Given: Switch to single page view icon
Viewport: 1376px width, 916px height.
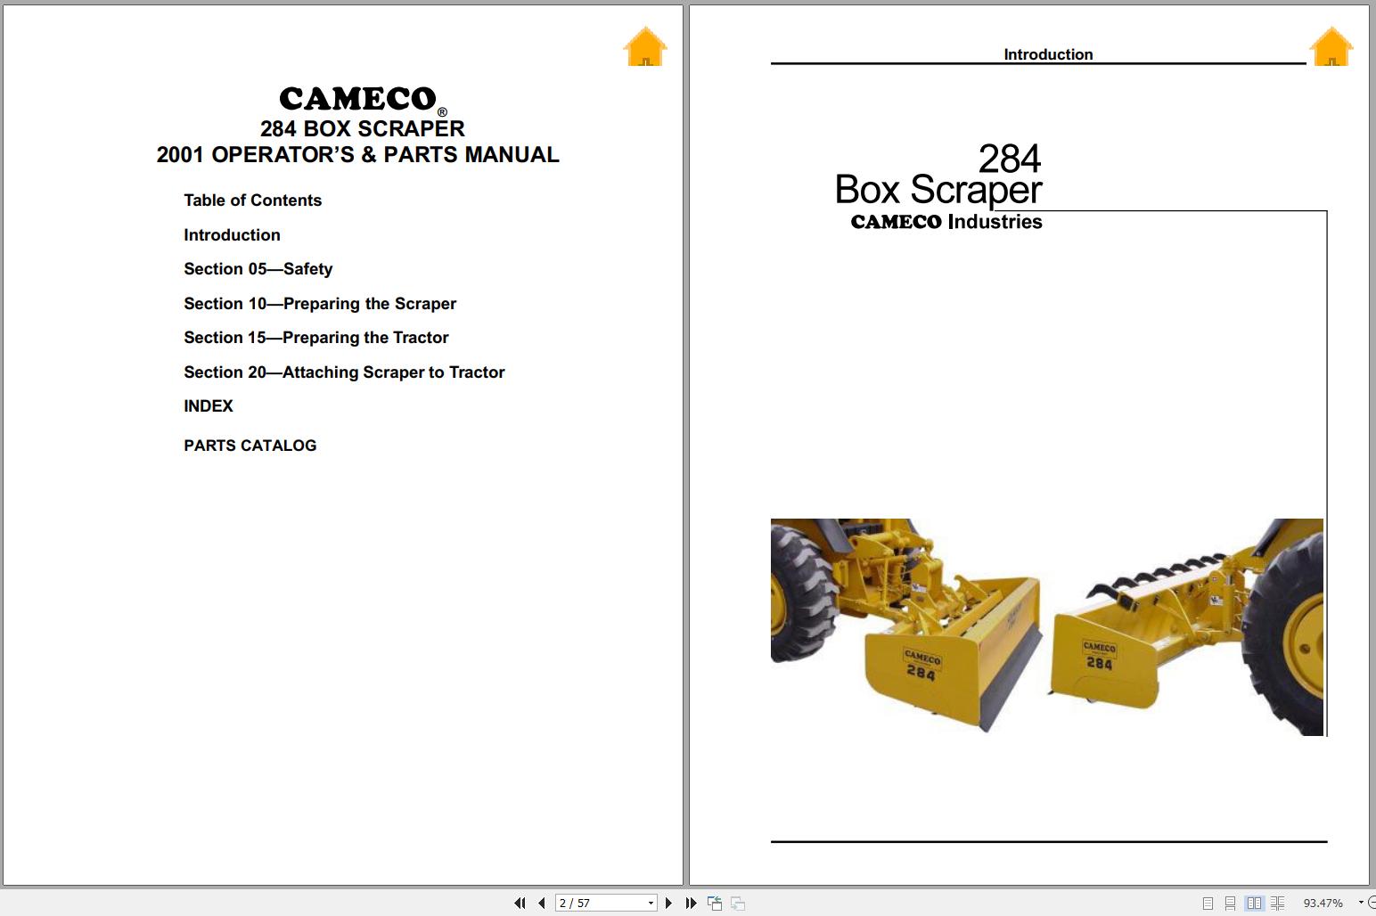Looking at the screenshot, I should point(1208,903).
